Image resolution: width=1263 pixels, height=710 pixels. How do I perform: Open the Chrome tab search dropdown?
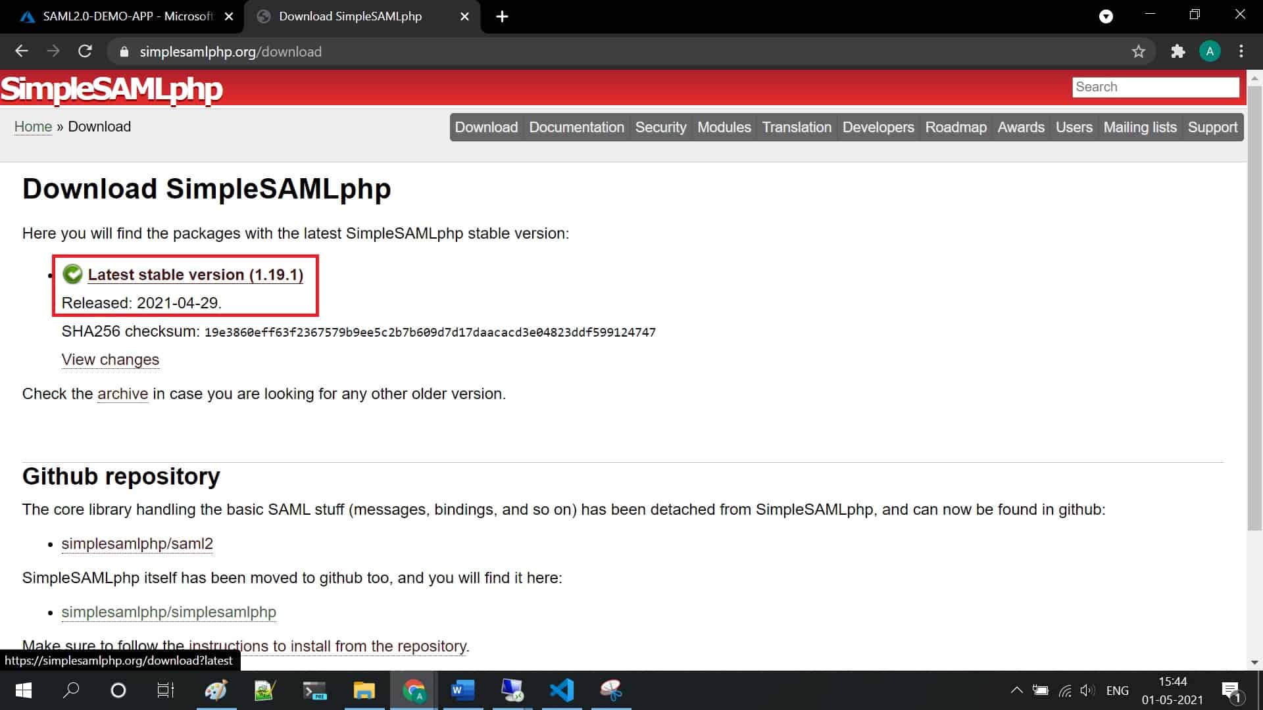tap(1106, 16)
